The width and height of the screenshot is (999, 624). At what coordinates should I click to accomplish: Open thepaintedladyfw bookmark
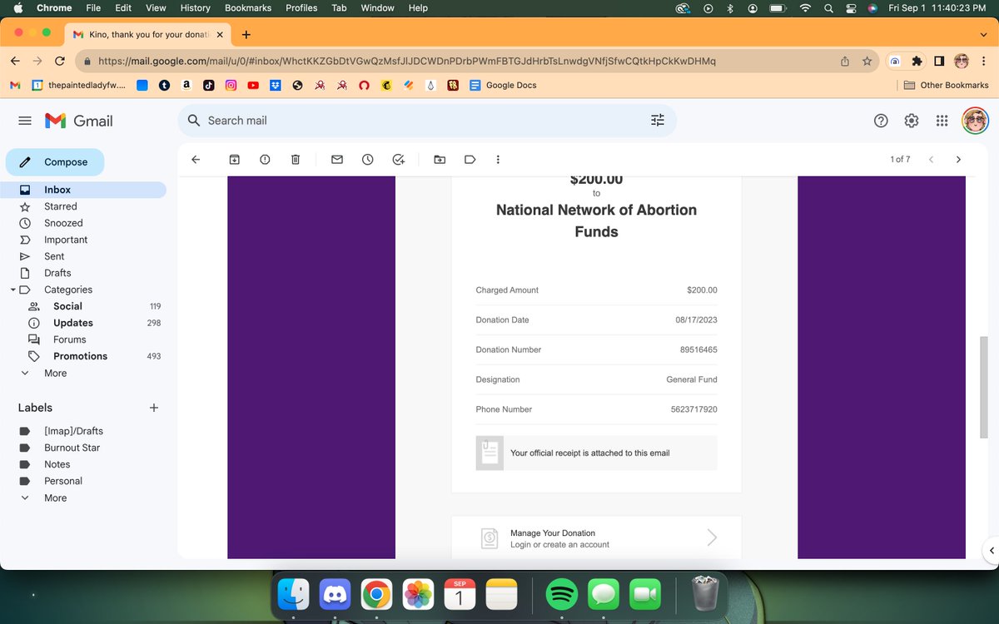[x=79, y=85]
